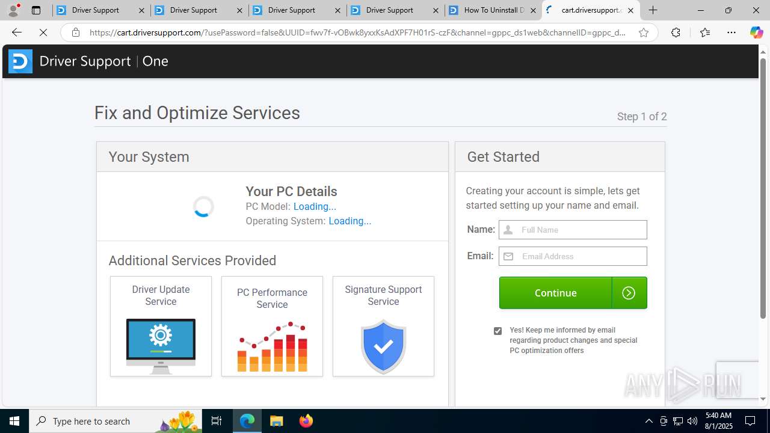
Task: Click the browser Back arrow
Action: coord(16,32)
